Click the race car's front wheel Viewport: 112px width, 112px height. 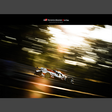(69, 80)
